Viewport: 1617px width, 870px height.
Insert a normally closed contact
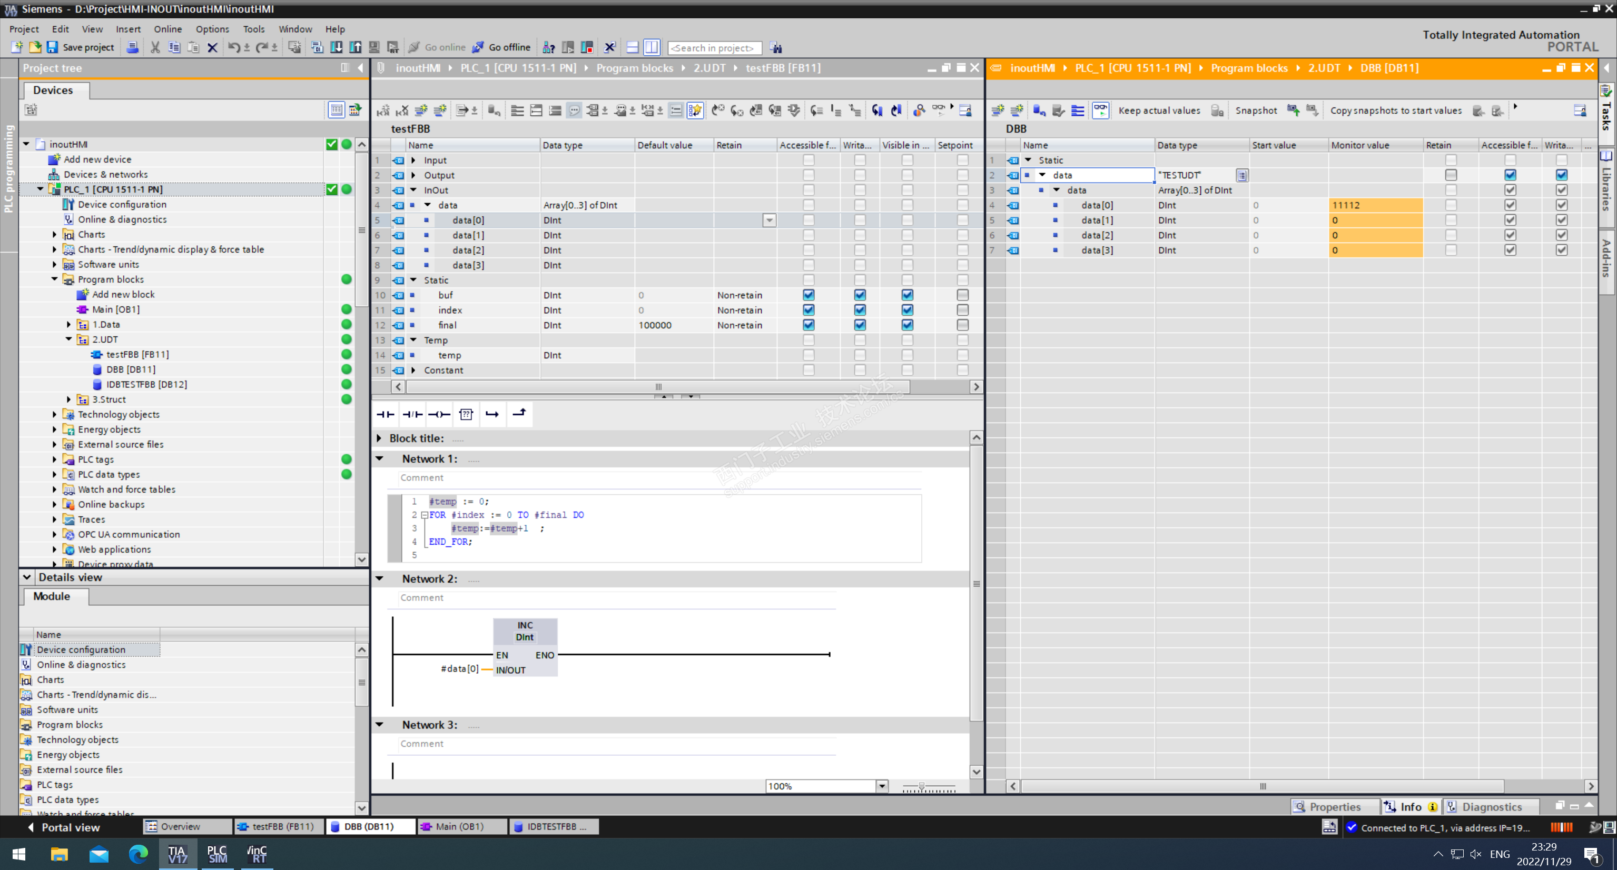[412, 414]
